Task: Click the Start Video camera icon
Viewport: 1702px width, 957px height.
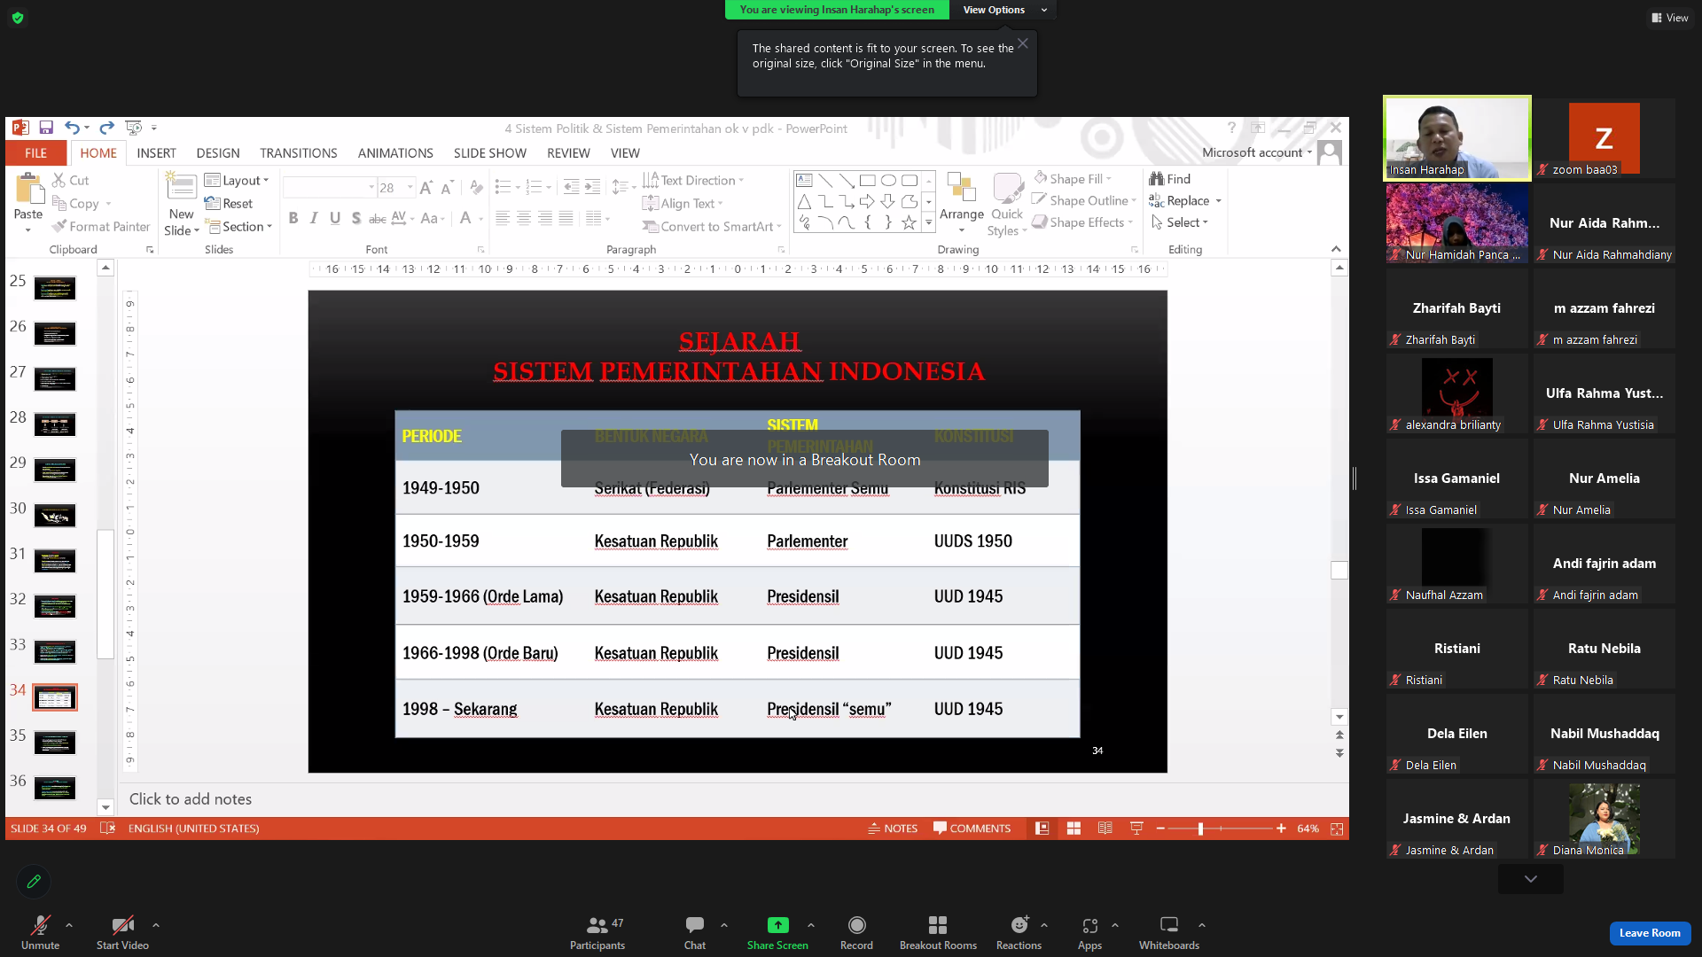Action: click(x=122, y=925)
